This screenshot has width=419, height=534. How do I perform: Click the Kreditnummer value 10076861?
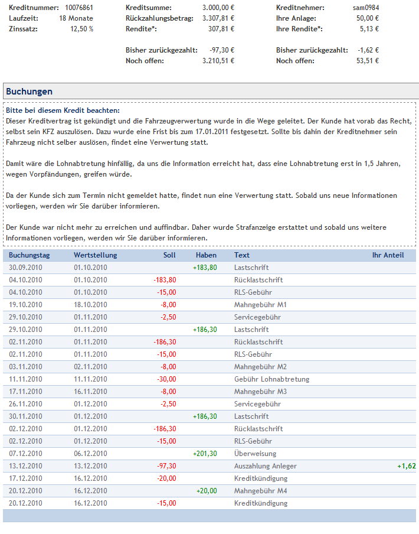click(79, 8)
